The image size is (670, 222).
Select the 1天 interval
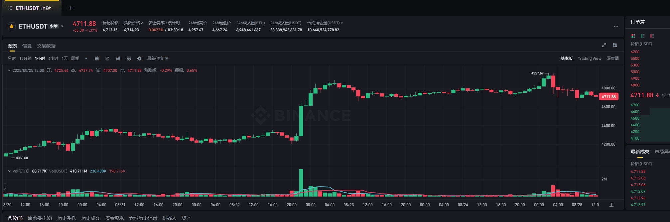(x=65, y=58)
